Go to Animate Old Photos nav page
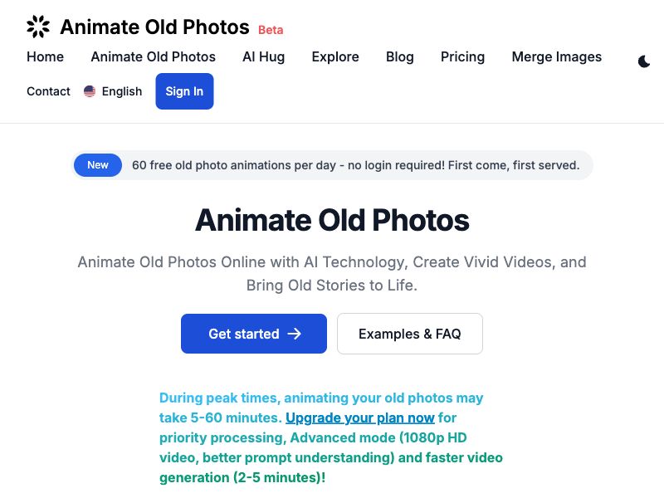The image size is (664, 498). point(153,56)
